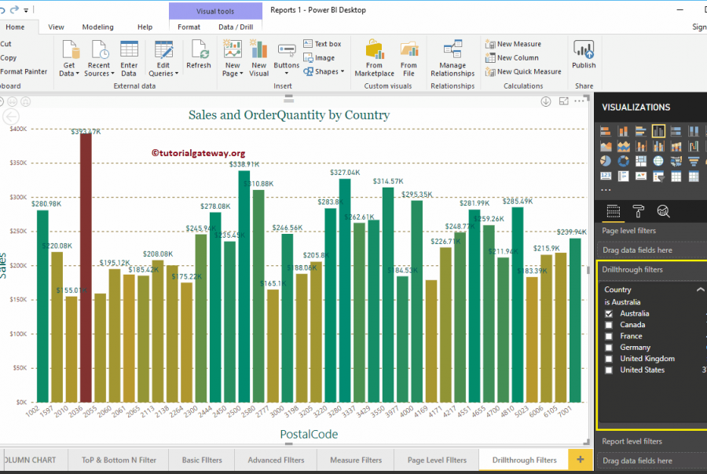Check the Canada filter checkbox
The image size is (707, 474).
click(x=606, y=324)
